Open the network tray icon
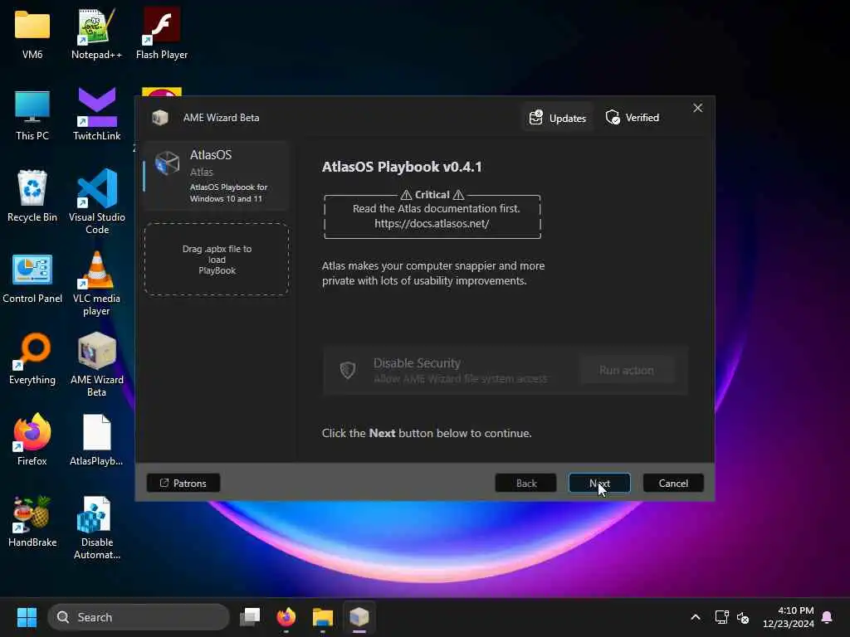 [x=721, y=617]
